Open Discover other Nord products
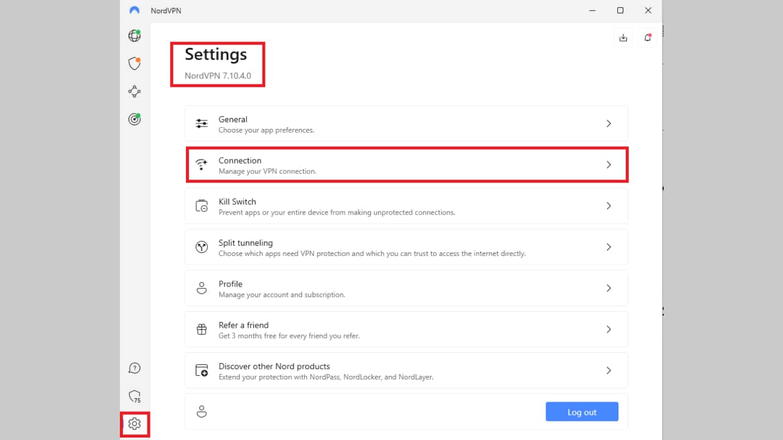783x440 pixels. (x=406, y=370)
